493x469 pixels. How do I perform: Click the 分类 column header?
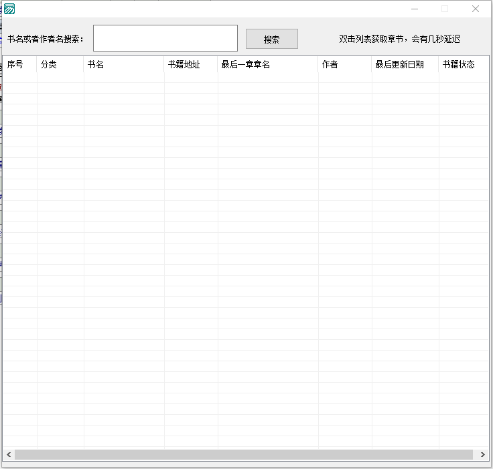(60, 64)
